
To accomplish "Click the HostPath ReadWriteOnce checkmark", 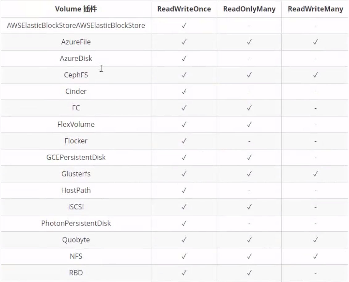I will [x=184, y=190].
